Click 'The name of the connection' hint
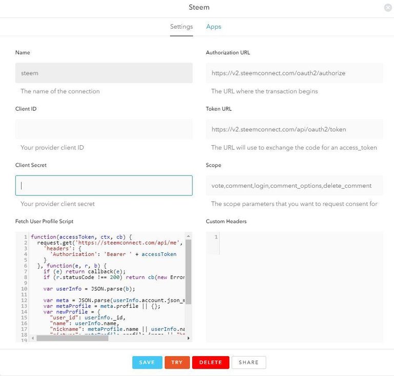This screenshot has height=376, width=394. tap(60, 91)
